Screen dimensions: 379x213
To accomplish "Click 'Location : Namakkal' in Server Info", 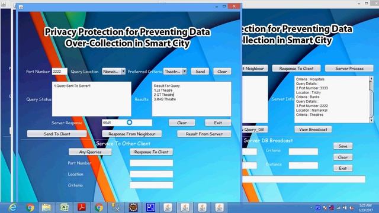I will pyautogui.click(x=311, y=110).
